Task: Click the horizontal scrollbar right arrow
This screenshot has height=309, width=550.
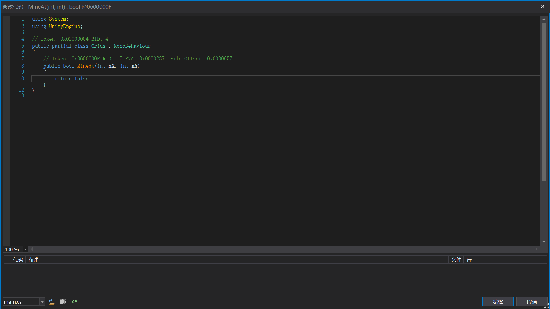Action: (x=536, y=249)
